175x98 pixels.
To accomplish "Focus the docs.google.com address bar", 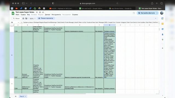I will click(87, 3).
